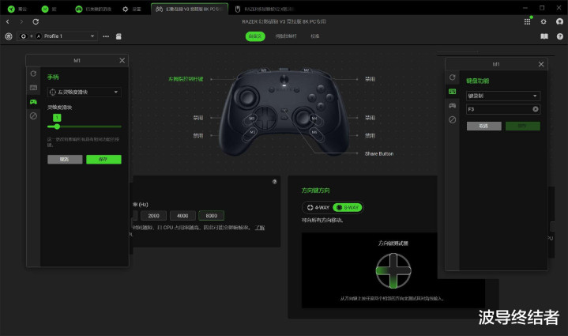The image size is (568, 336).
Task: Switch to the Razer mouse device tab
Action: click(265, 9)
